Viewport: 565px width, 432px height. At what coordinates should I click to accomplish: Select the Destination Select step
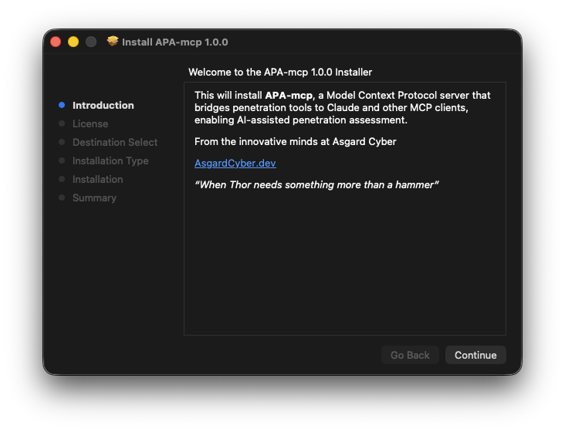pyautogui.click(x=115, y=142)
